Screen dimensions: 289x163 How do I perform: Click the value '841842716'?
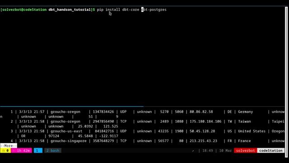[104, 131]
